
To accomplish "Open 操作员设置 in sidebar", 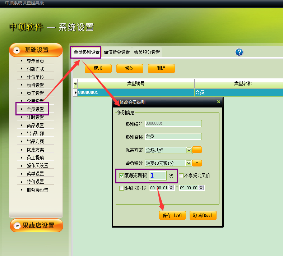I will 38,165.
